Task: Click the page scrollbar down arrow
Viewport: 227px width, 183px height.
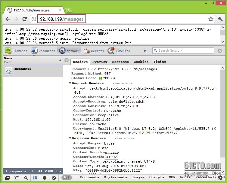Action: click(223, 42)
